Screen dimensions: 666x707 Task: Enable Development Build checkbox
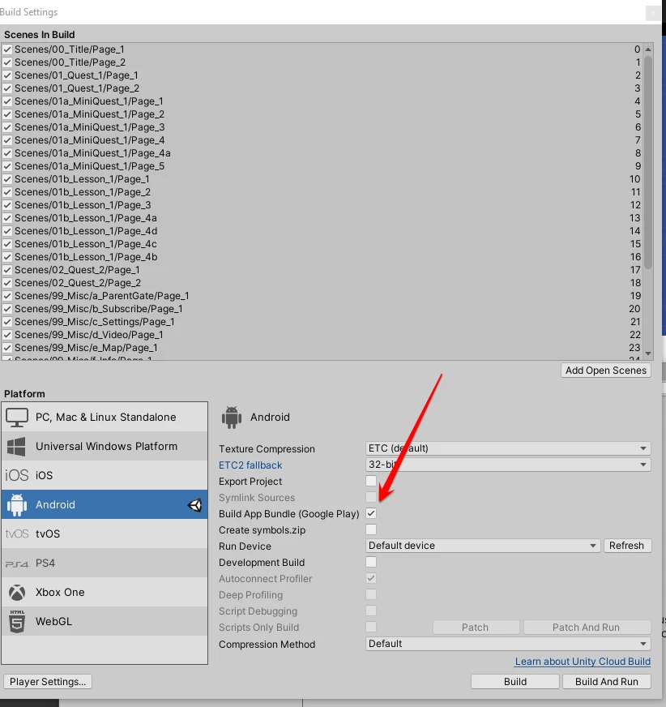click(x=371, y=562)
